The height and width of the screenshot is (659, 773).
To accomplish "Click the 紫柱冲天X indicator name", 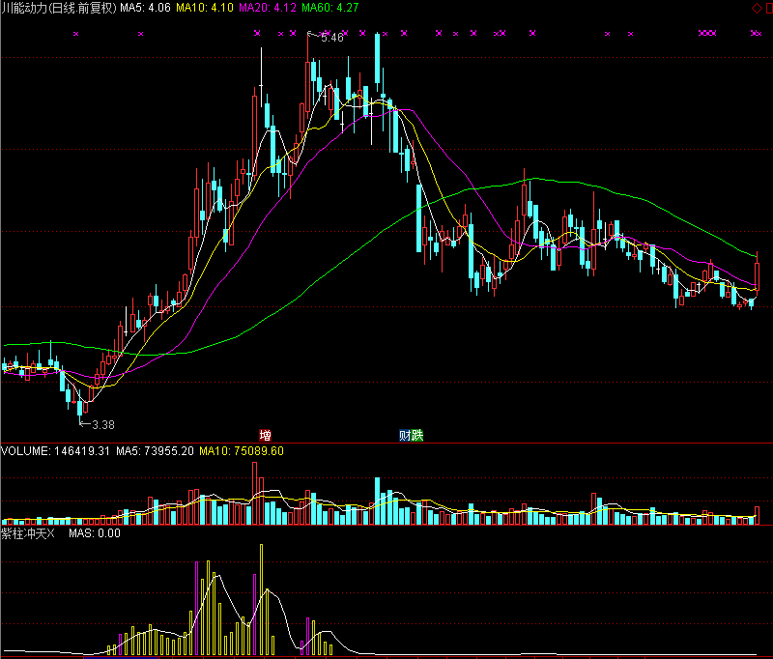I will click(x=28, y=533).
